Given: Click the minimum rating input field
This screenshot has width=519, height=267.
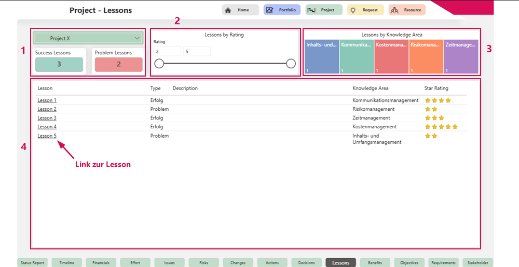Looking at the screenshot, I should coord(167,51).
